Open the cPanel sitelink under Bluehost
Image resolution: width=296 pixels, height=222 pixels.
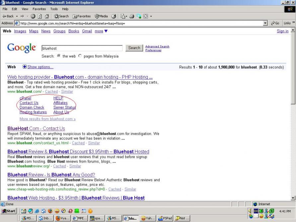click(x=25, y=98)
